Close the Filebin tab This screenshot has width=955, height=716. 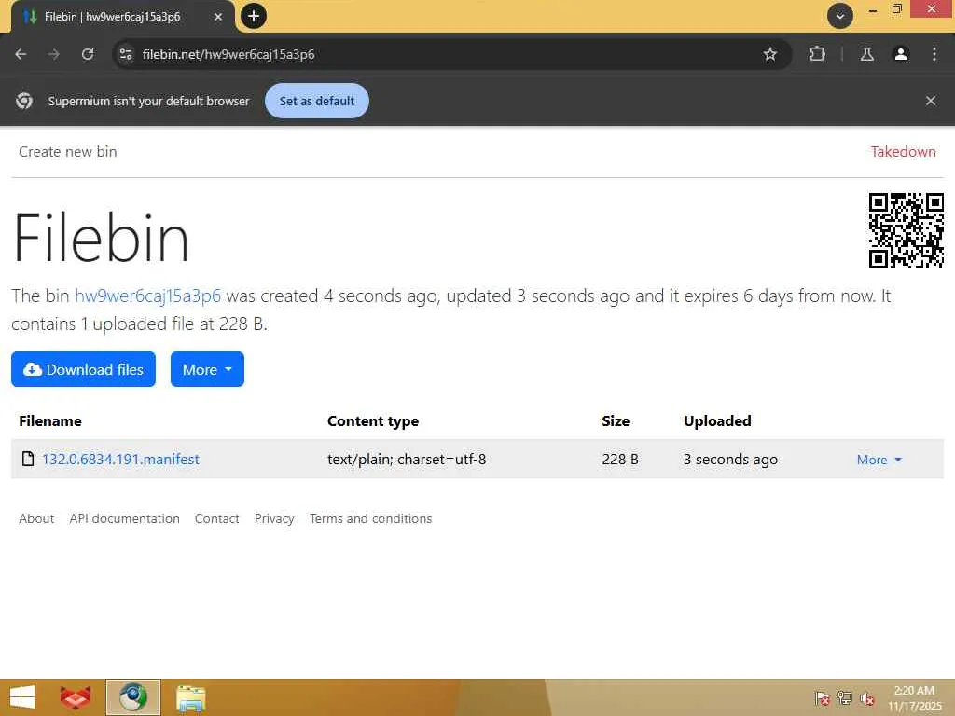[218, 17]
